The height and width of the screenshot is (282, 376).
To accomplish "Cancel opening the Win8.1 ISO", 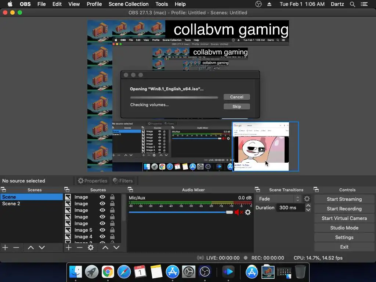I will 237,97.
